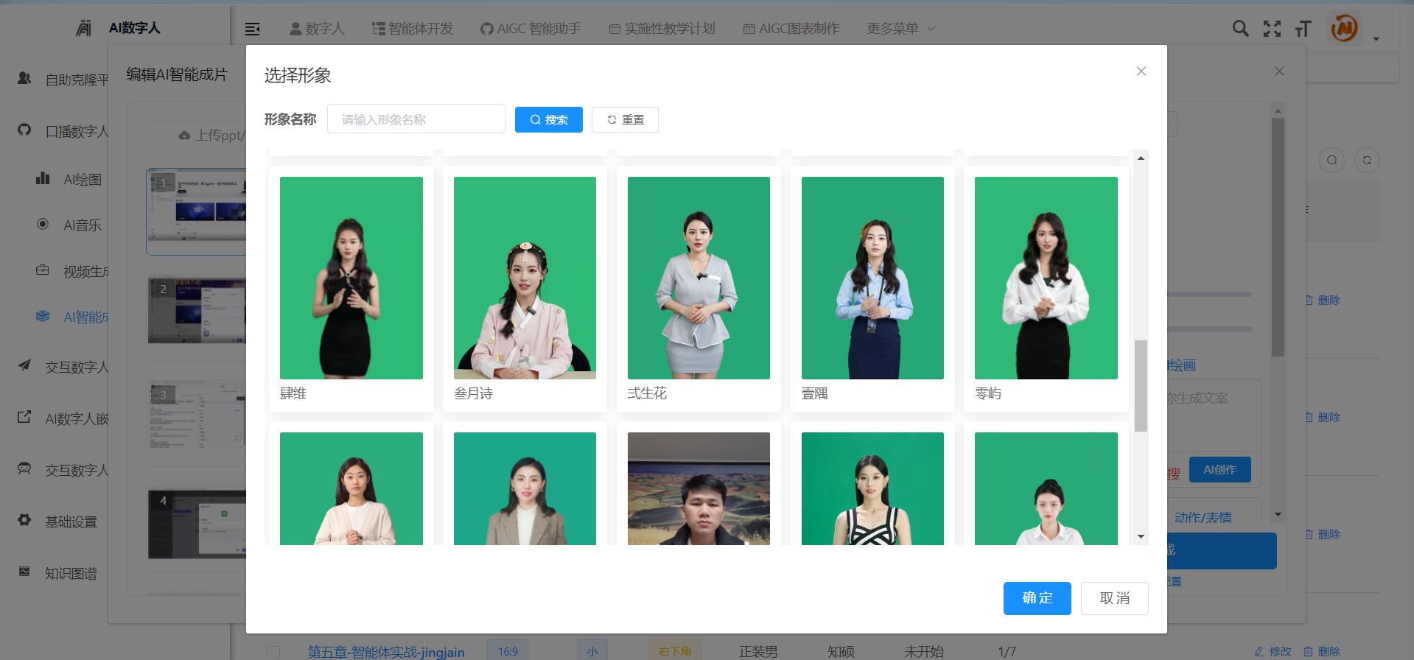Click the 右下角 tag in bottom row
Screen dimensions: 1414x660
(x=675, y=651)
